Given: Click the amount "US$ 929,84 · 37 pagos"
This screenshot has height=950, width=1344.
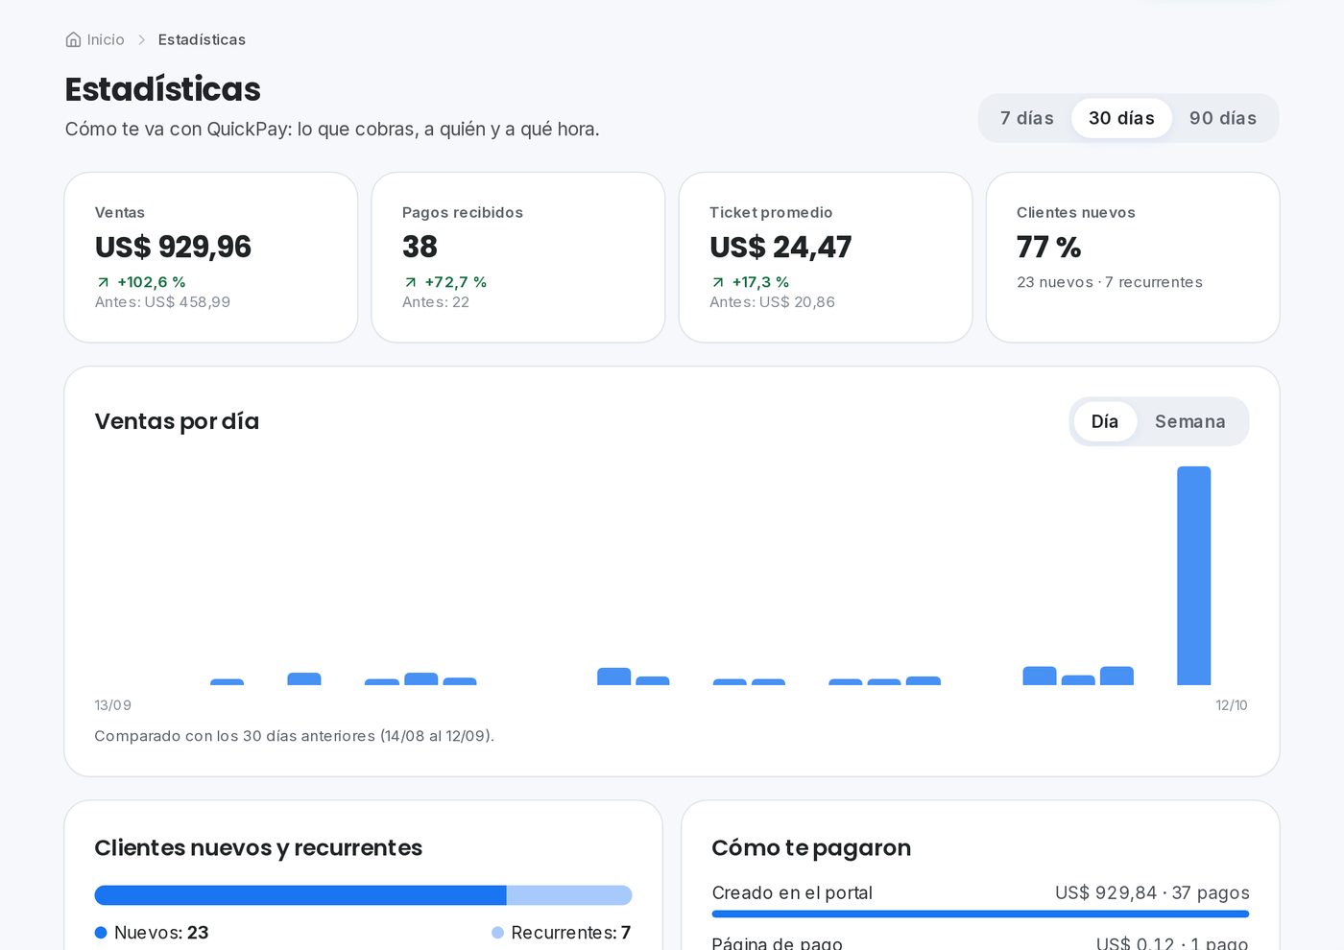Looking at the screenshot, I should coord(1152,892).
